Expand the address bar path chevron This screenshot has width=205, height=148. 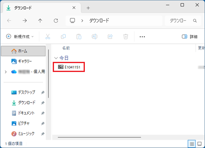tap(82, 21)
